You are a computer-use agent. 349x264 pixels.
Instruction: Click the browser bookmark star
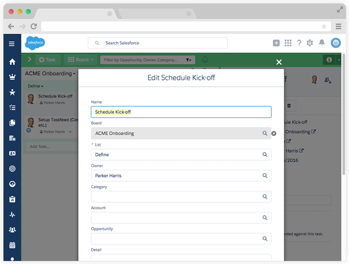(x=324, y=27)
